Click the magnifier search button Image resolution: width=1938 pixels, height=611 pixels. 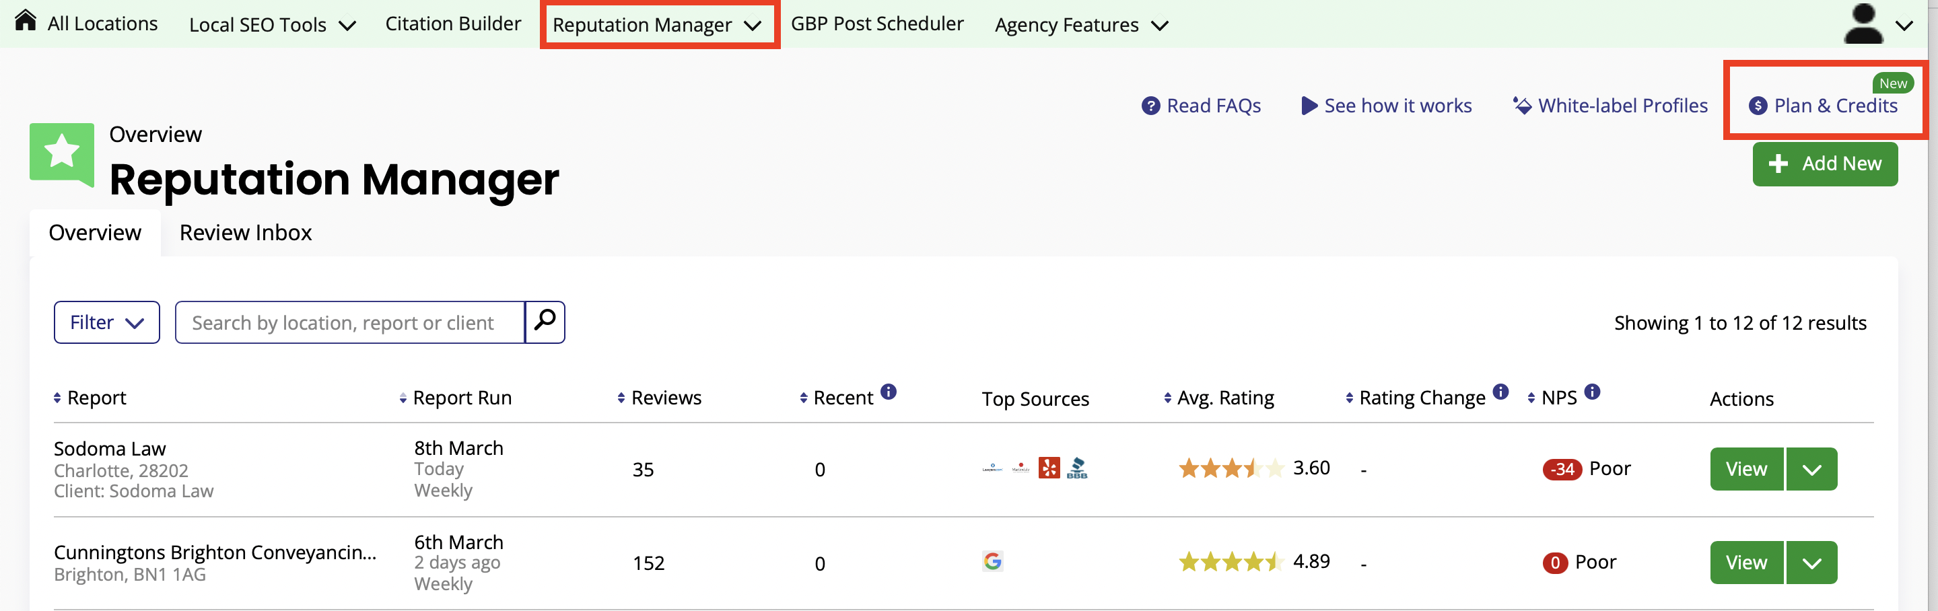[545, 322]
